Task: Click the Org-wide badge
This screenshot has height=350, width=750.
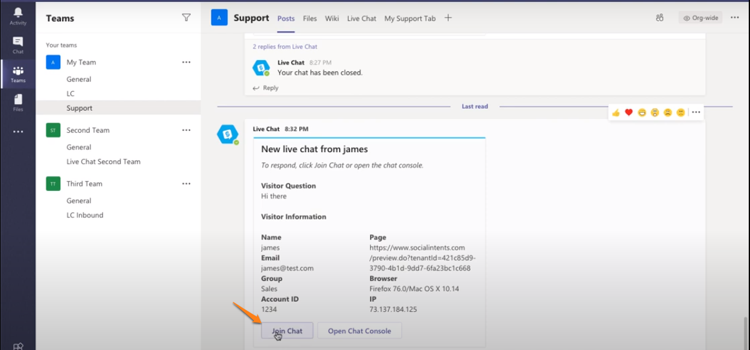Action: tap(700, 18)
